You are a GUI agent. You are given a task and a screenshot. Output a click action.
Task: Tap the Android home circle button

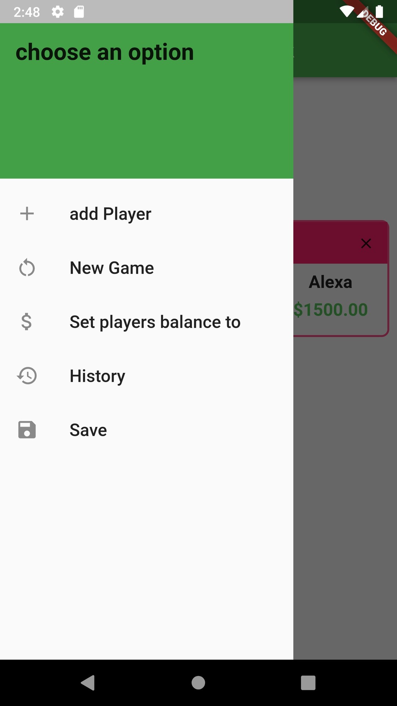point(198,683)
